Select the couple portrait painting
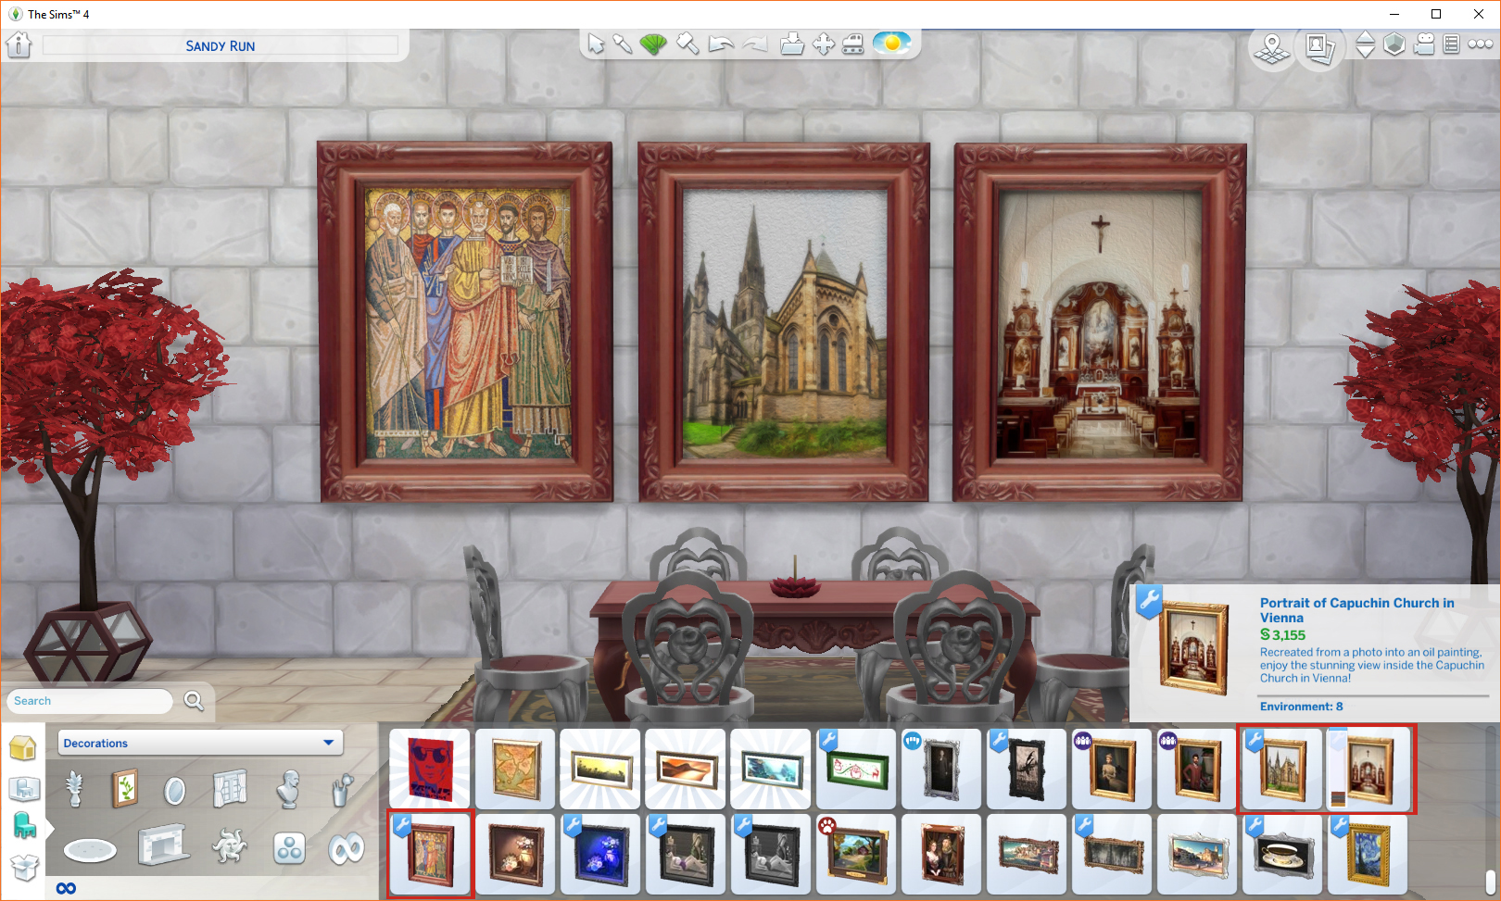This screenshot has width=1501, height=901. pyautogui.click(x=941, y=854)
